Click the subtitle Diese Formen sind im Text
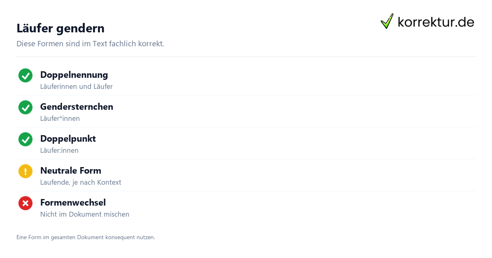 pos(90,43)
